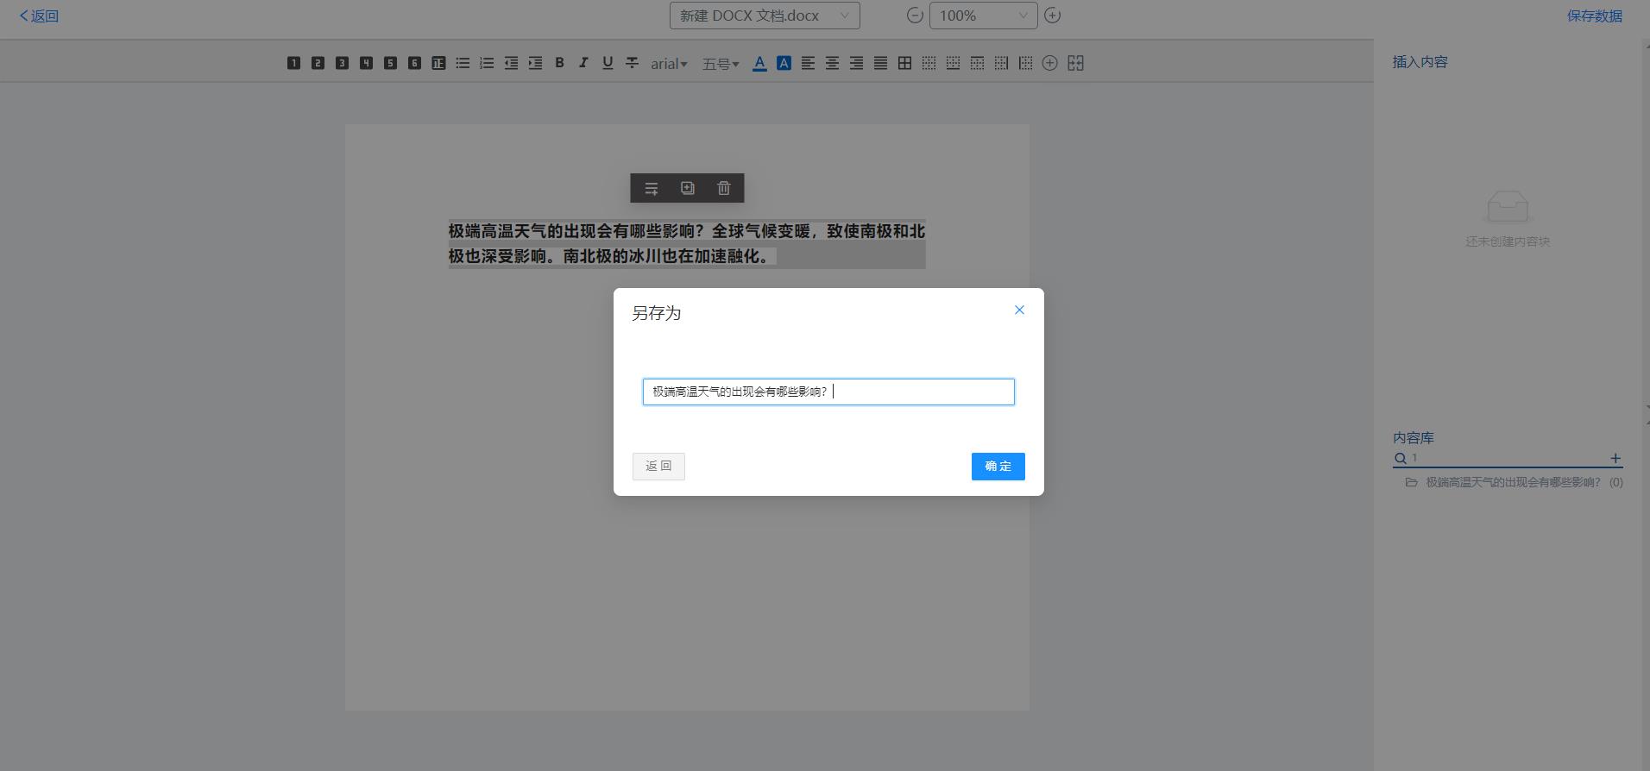The width and height of the screenshot is (1650, 771).
Task: Click the bulleted list icon
Action: pyautogui.click(x=463, y=63)
